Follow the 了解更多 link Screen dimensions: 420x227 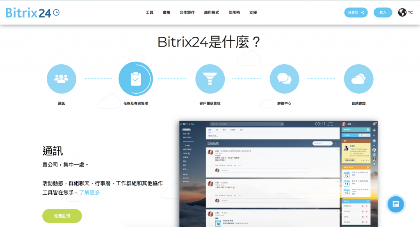(89, 193)
